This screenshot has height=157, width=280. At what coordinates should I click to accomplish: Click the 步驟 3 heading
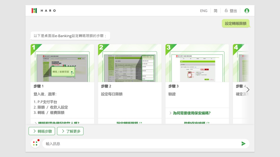tap(173, 86)
